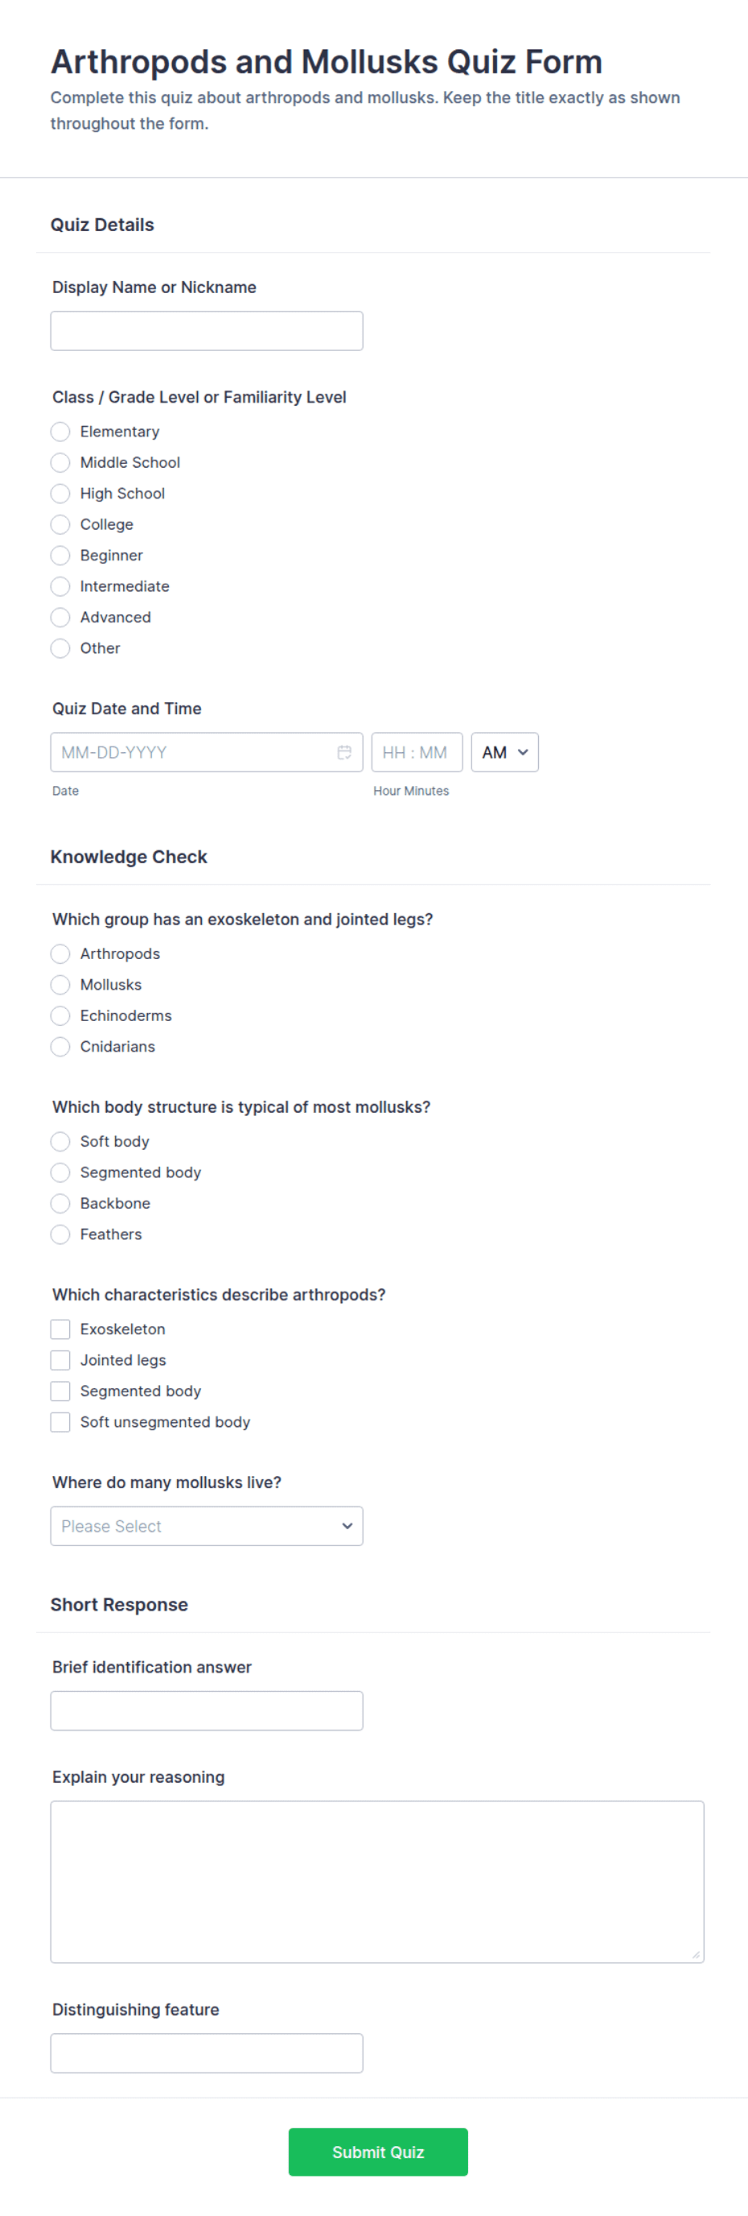Check the Exoskeleton checkbox
The width and height of the screenshot is (748, 2216).
point(60,1328)
